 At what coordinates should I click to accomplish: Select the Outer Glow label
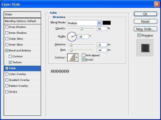16,39
